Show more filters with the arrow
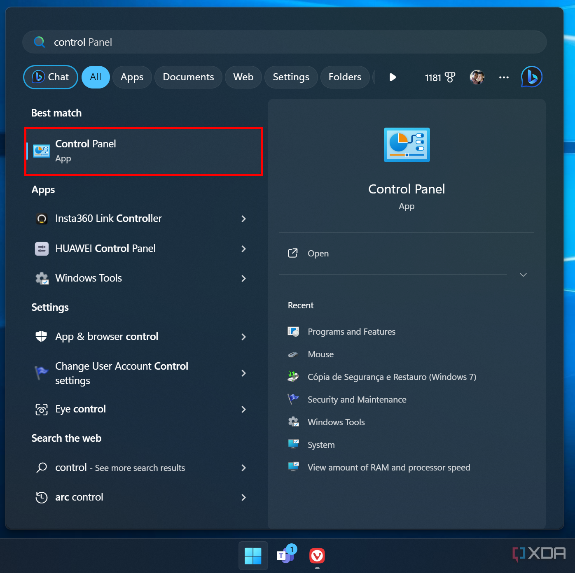The width and height of the screenshot is (575, 573). pyautogui.click(x=393, y=77)
